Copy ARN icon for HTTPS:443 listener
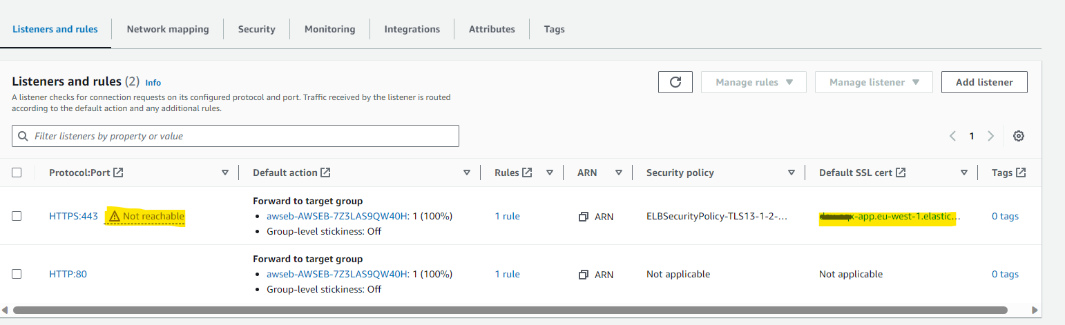Viewport: 1065px width, 325px height. coord(584,217)
